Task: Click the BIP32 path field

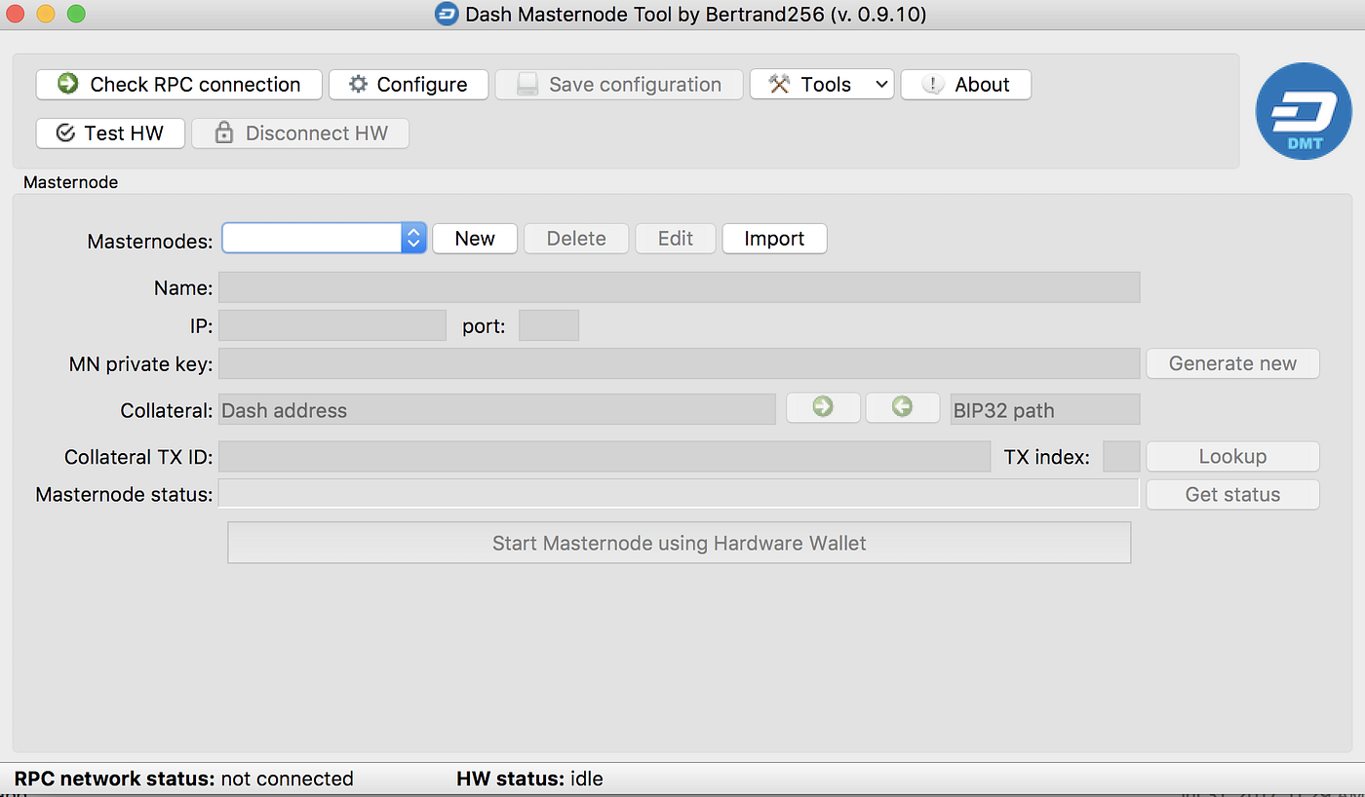Action: coord(1045,409)
